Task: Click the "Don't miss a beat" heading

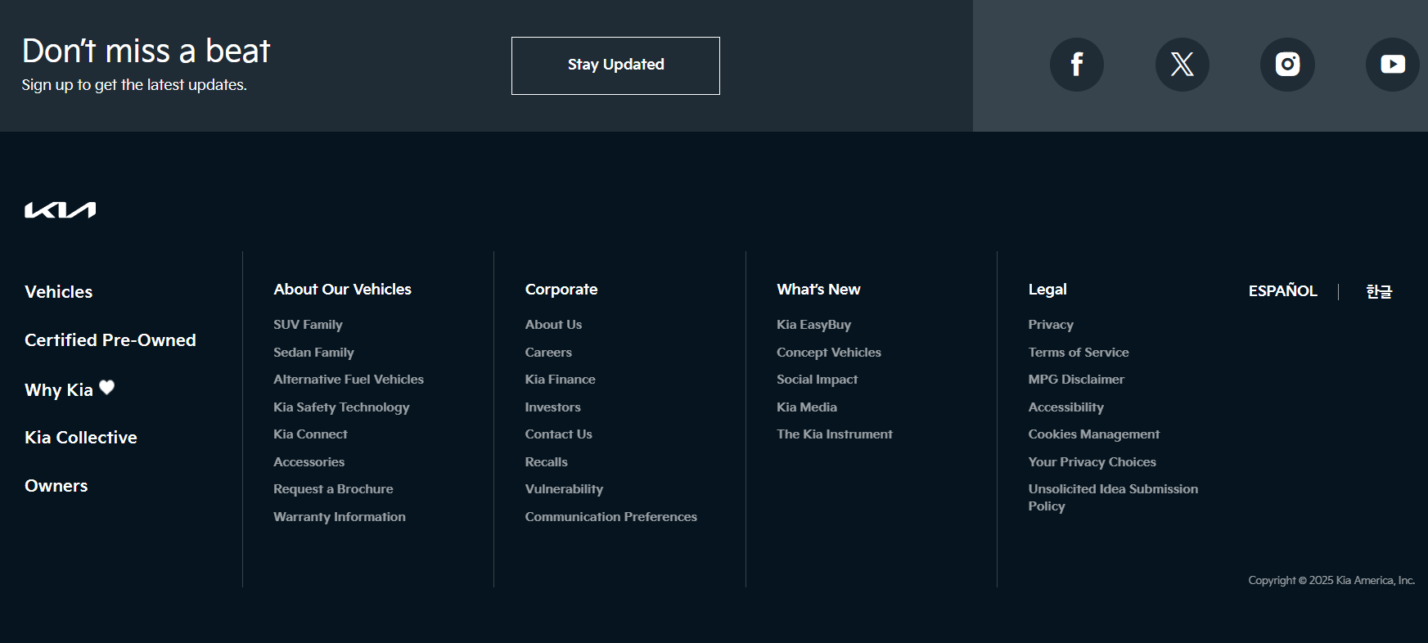Action: pos(146,51)
